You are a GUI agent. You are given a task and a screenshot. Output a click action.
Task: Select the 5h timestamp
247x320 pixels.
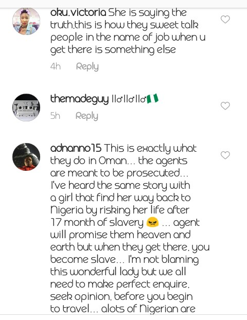coord(55,116)
